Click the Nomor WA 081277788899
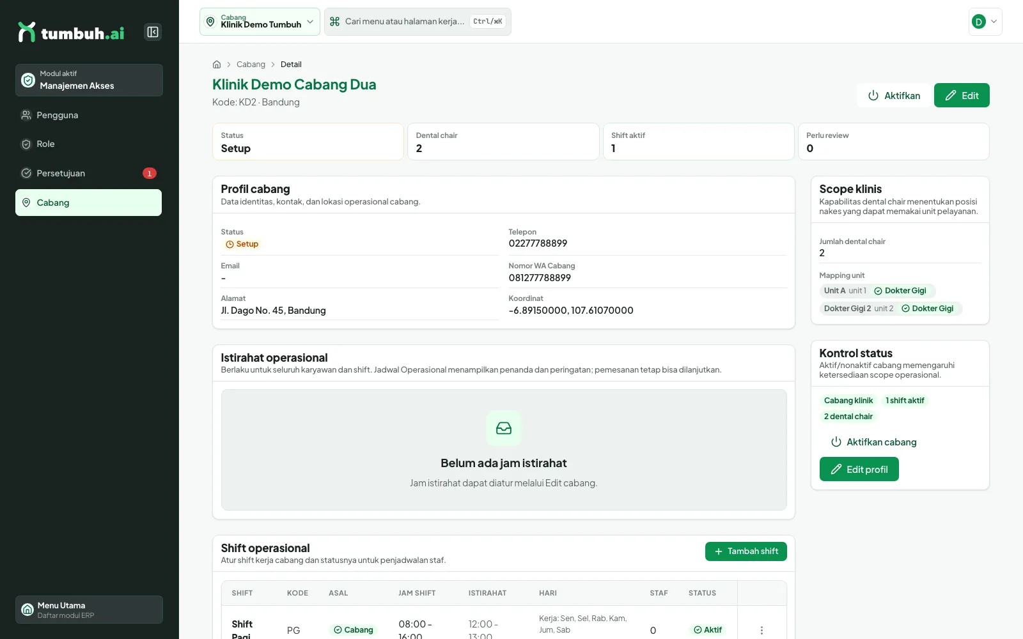Screen dimensions: 1023x639 540,278
